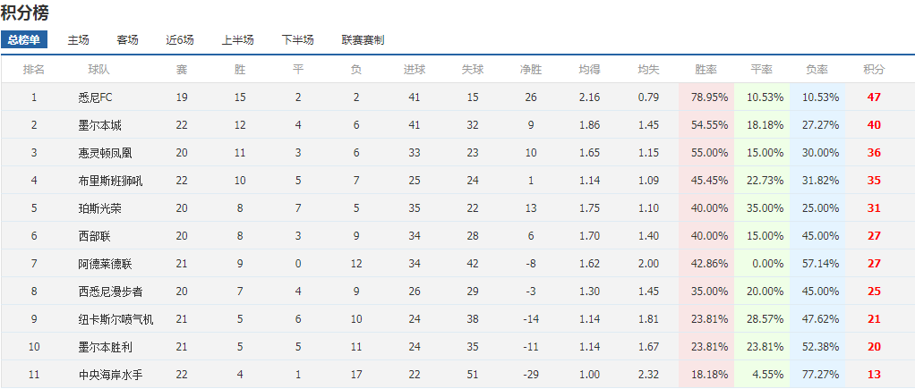Screen dimensions: 915x389
Task: Click the 中央海岸水手 team name
Action: click(x=110, y=375)
